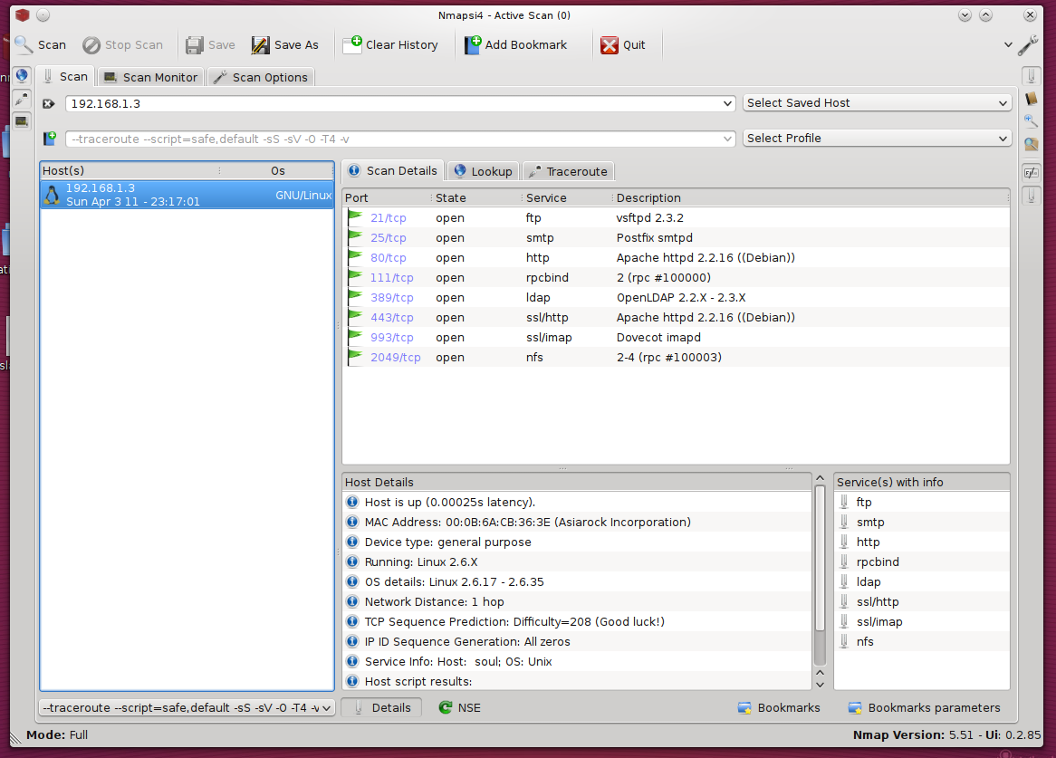
Task: Quit Nmapsi4 using the toolbar button
Action: coord(623,45)
